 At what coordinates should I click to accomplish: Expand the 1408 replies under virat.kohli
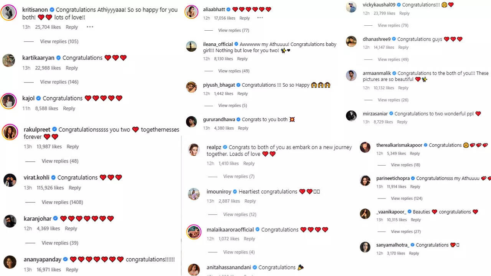(x=62, y=202)
